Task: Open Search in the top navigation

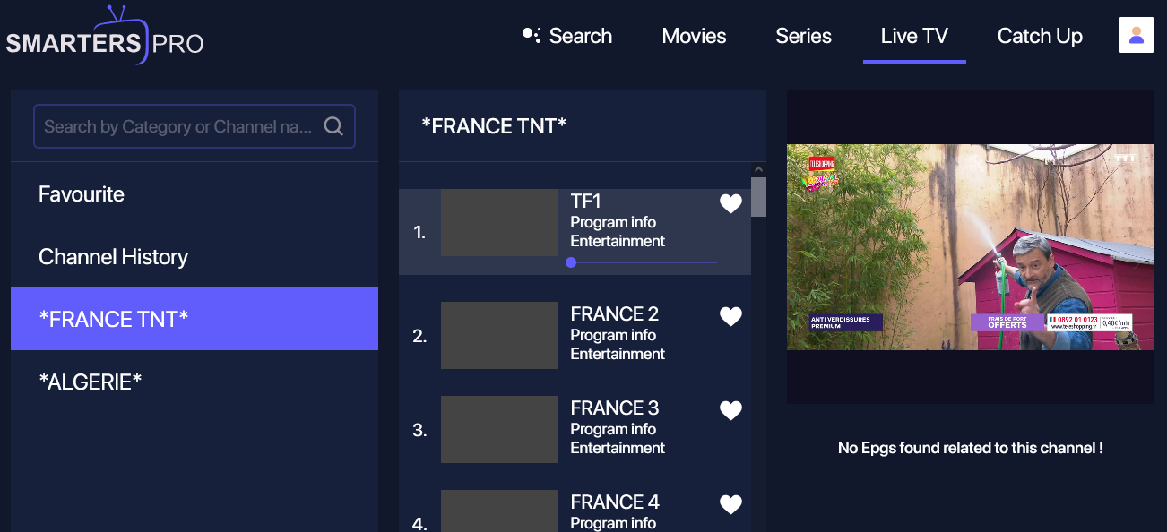Action: tap(567, 36)
